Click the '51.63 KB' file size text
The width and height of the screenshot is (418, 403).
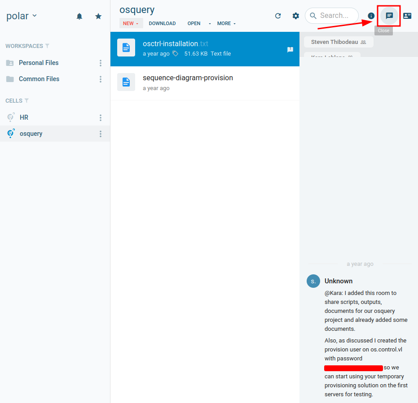[x=196, y=53]
